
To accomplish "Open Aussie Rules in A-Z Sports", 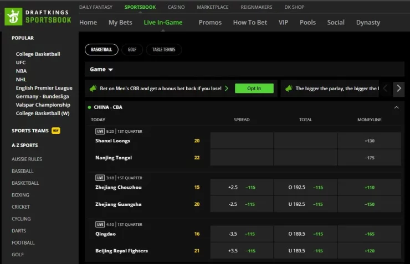I will click(x=27, y=159).
